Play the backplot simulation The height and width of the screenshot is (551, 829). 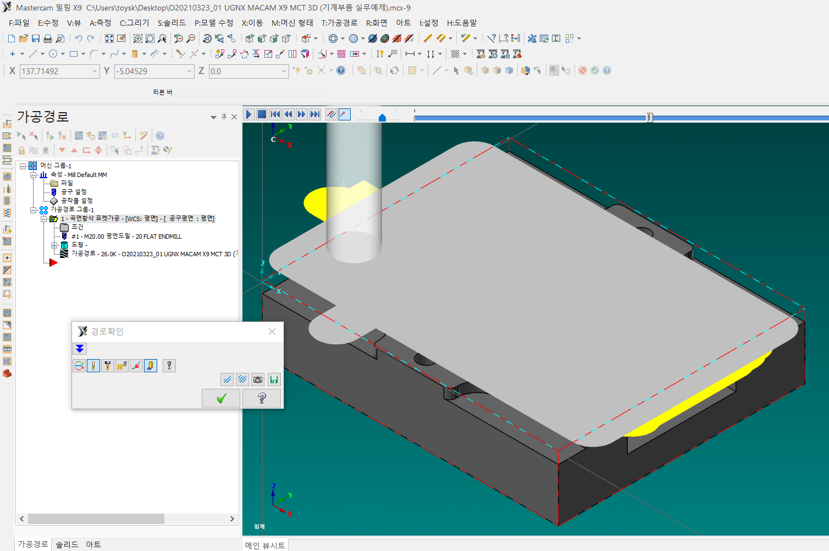(248, 114)
